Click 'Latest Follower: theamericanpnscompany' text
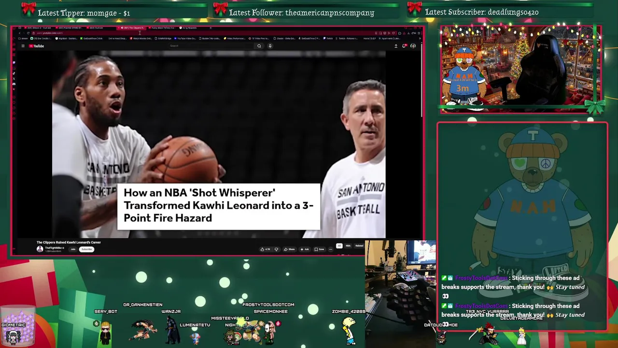This screenshot has height=348, width=618. [x=302, y=13]
